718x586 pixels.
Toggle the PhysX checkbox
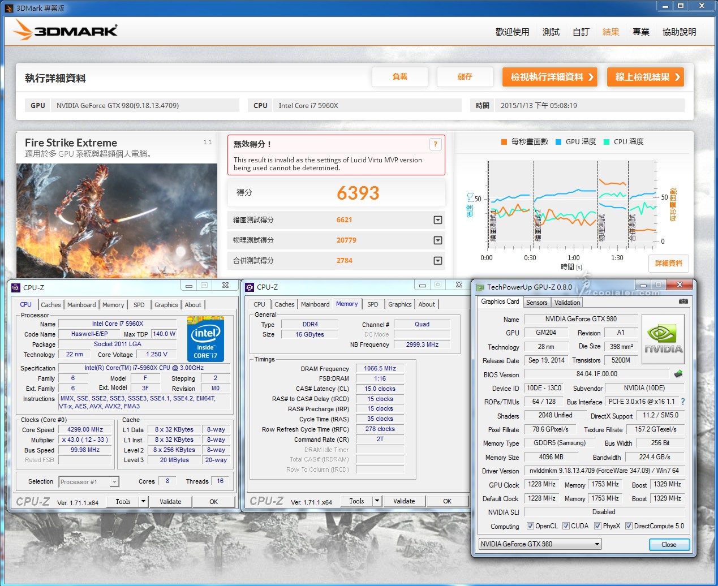pyautogui.click(x=597, y=526)
